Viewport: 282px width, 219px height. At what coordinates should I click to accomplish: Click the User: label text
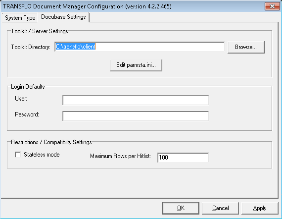click(x=21, y=99)
